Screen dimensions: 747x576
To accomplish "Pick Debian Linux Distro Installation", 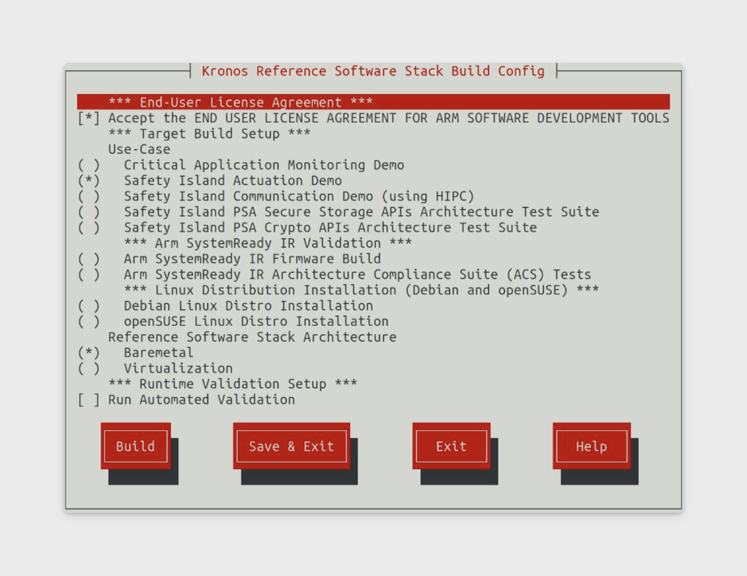I will (89, 306).
